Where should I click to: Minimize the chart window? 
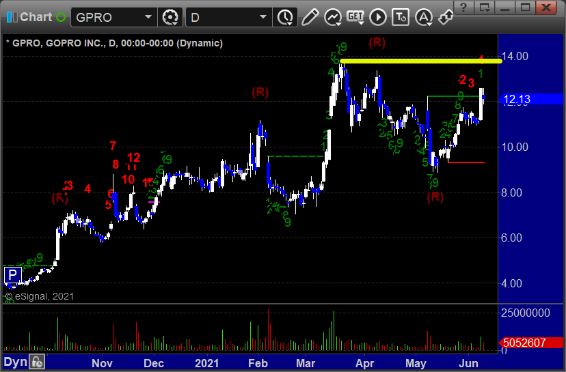click(x=504, y=8)
